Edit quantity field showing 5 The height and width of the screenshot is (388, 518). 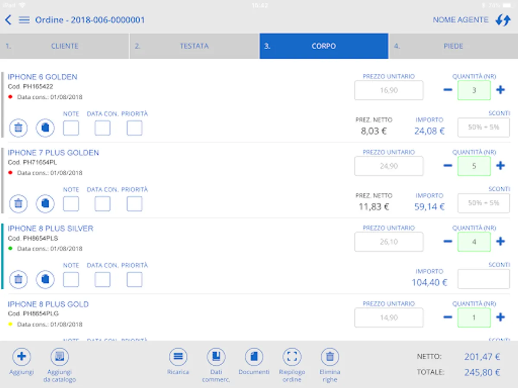[x=474, y=166]
